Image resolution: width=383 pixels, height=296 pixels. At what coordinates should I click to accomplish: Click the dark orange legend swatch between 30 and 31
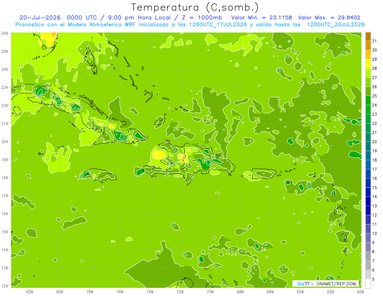coord(368,45)
